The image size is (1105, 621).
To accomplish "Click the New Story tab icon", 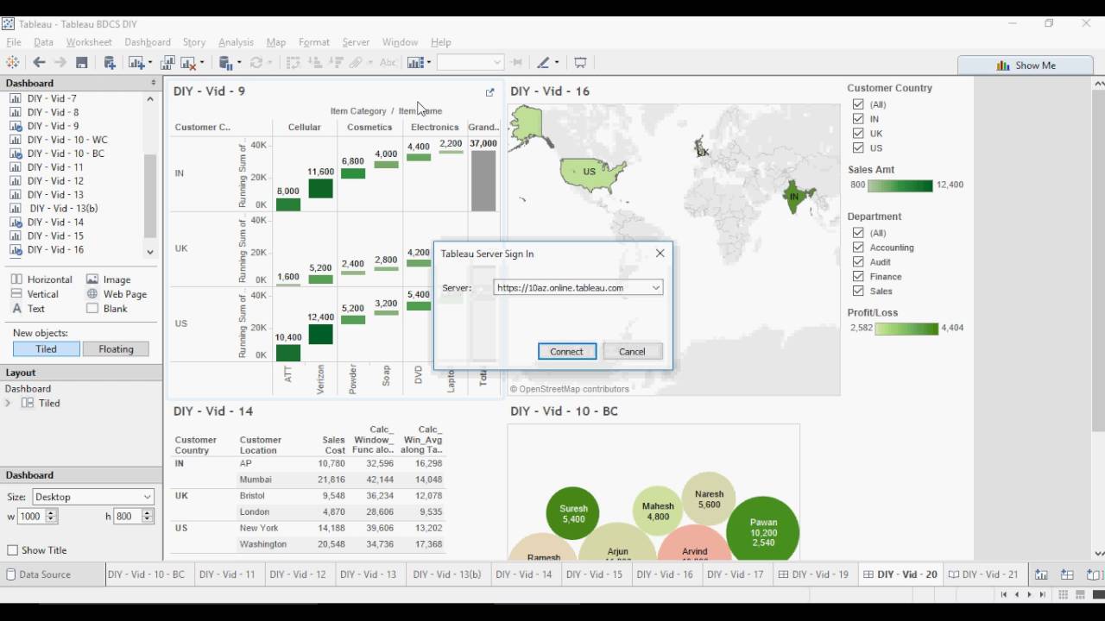I will click(1093, 574).
